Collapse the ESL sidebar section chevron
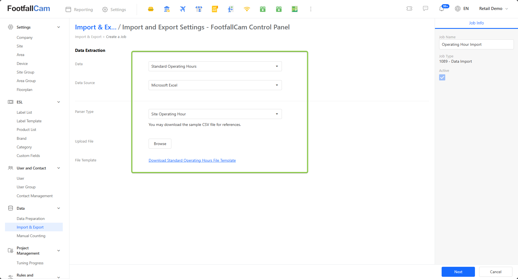 (59, 102)
